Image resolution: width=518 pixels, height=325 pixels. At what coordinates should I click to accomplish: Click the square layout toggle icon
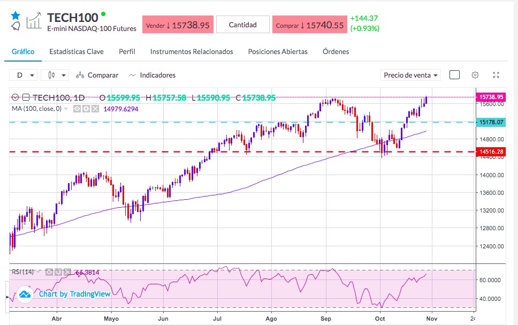tap(454, 75)
